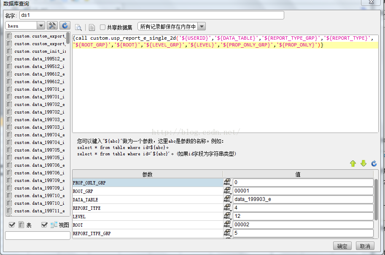Open the 所有记录都保存在内存中 dropdown
The image size is (385, 255).
pyautogui.click(x=202, y=26)
